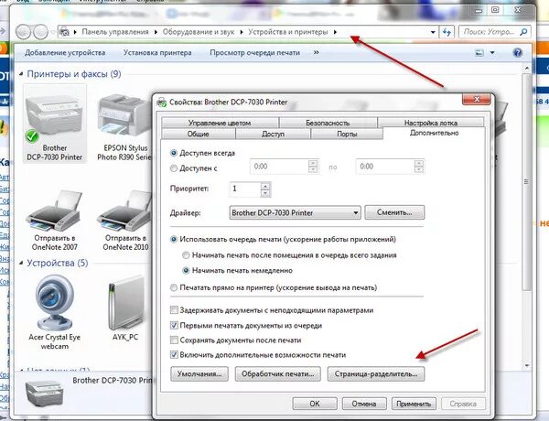Click 'Установка принтера' in the toolbar
The image size is (549, 421).
coord(157,52)
